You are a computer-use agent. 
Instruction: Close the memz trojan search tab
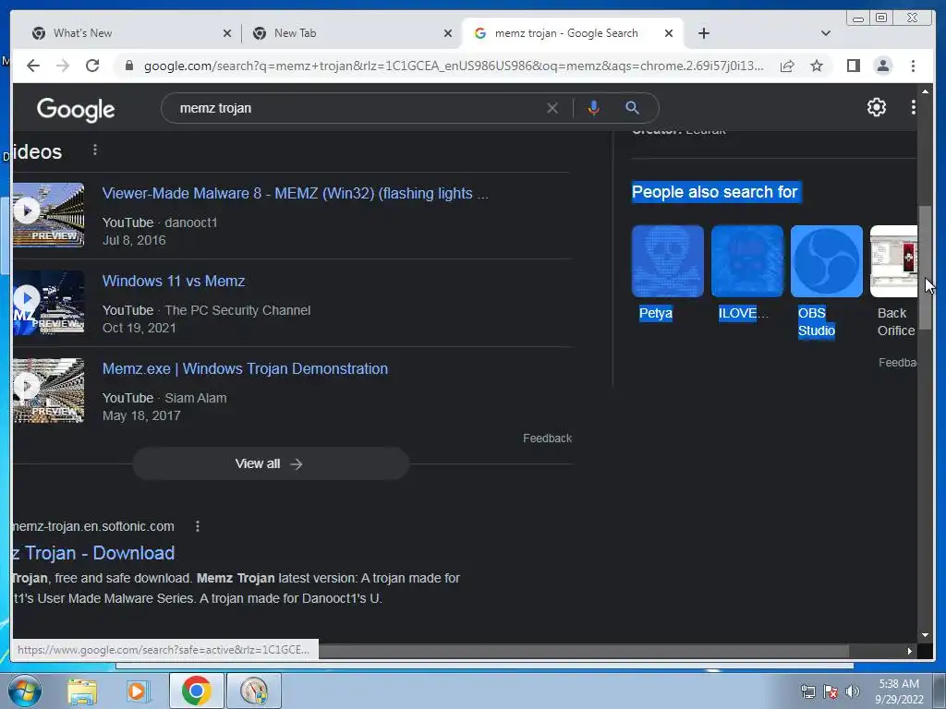(669, 34)
